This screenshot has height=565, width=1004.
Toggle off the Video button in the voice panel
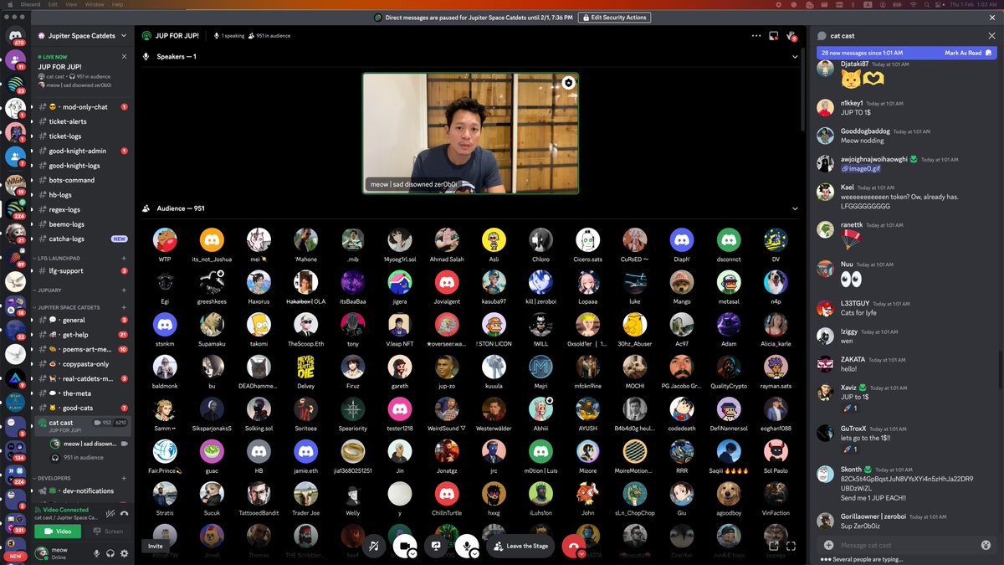pyautogui.click(x=58, y=532)
